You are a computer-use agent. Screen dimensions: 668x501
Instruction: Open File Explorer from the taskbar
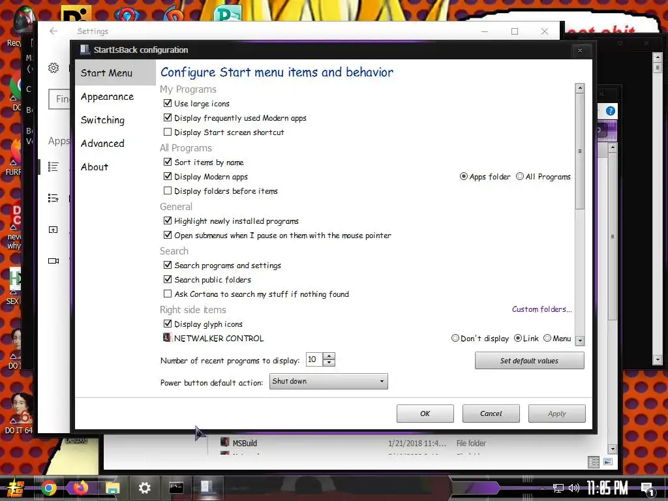(x=112, y=488)
